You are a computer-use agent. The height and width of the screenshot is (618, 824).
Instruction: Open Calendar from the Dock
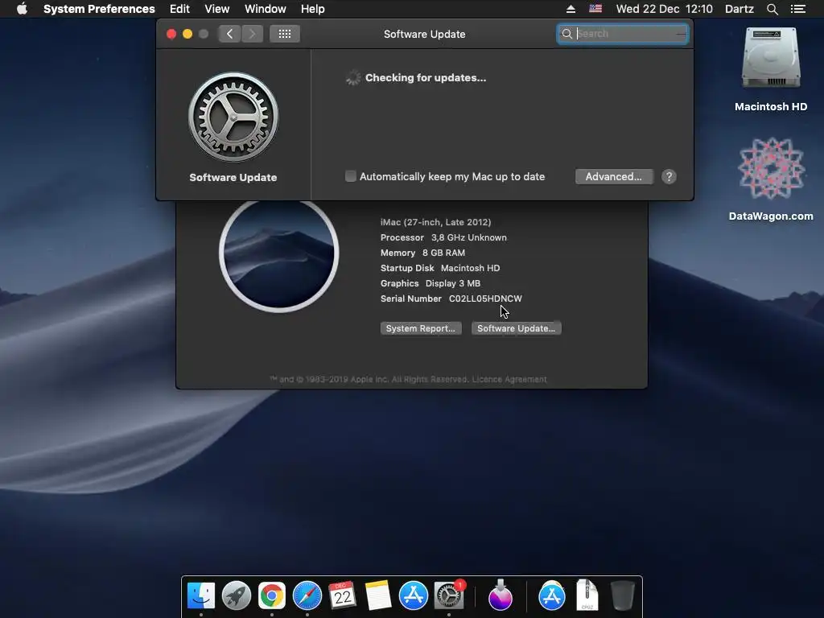click(343, 596)
